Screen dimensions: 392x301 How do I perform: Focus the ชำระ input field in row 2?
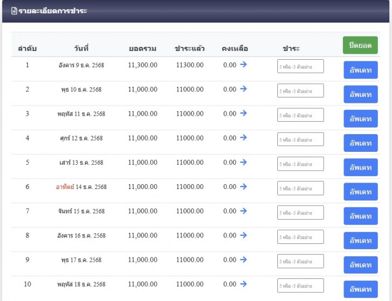pos(300,90)
